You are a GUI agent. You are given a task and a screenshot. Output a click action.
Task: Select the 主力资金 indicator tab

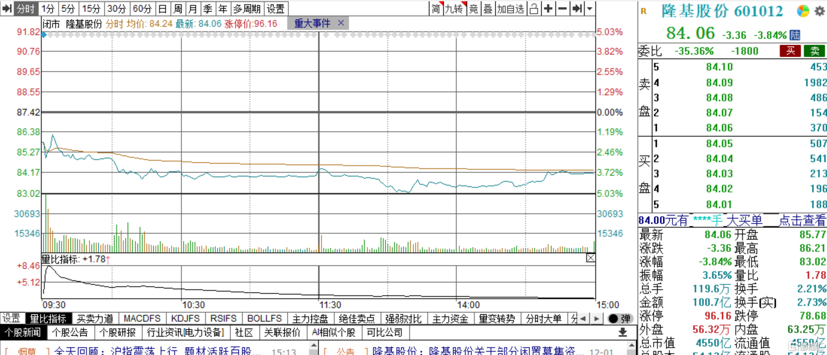(x=450, y=318)
